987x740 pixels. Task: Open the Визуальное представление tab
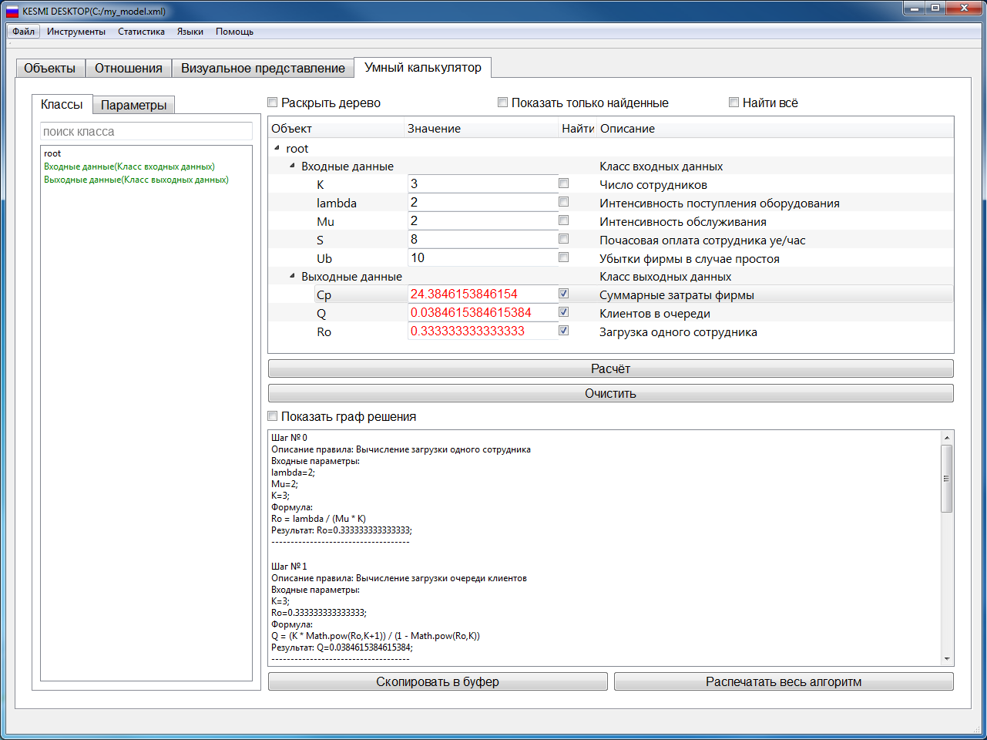[263, 68]
